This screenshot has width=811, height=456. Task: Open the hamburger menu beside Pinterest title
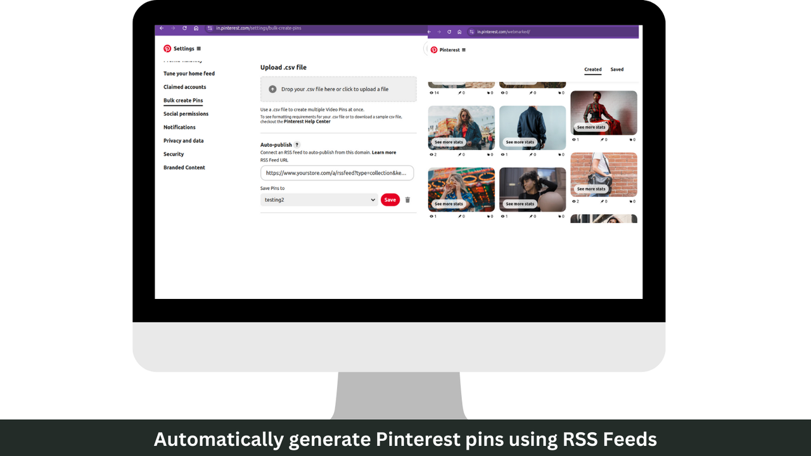pos(464,50)
